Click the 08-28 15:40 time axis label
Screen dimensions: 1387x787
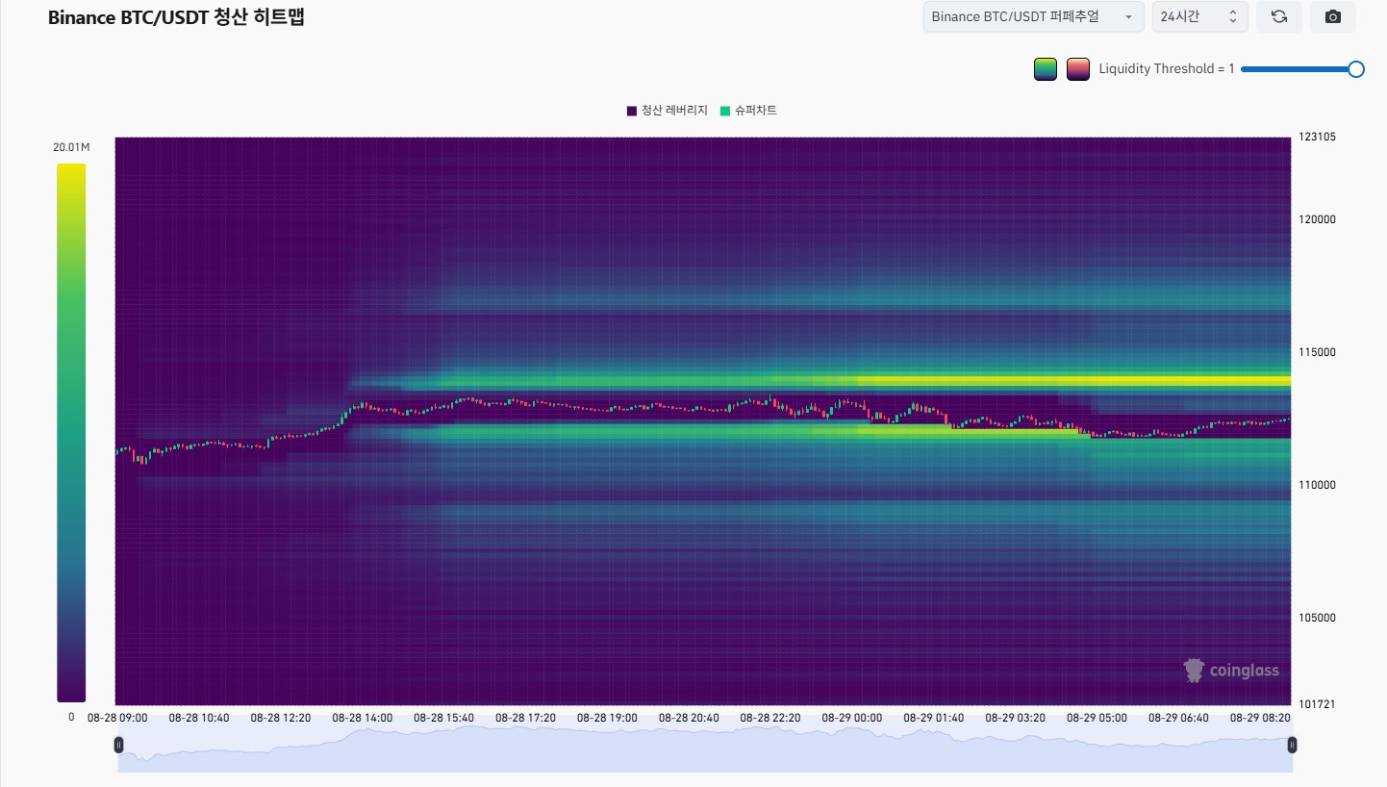click(443, 718)
